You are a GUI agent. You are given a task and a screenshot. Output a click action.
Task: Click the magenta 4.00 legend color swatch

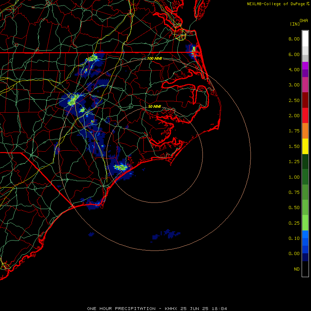pos(305,66)
